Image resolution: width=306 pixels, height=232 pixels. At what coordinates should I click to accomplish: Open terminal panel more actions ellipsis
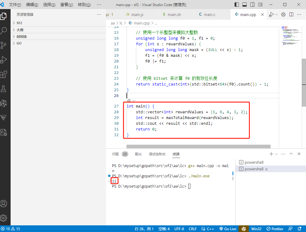click(x=283, y=154)
